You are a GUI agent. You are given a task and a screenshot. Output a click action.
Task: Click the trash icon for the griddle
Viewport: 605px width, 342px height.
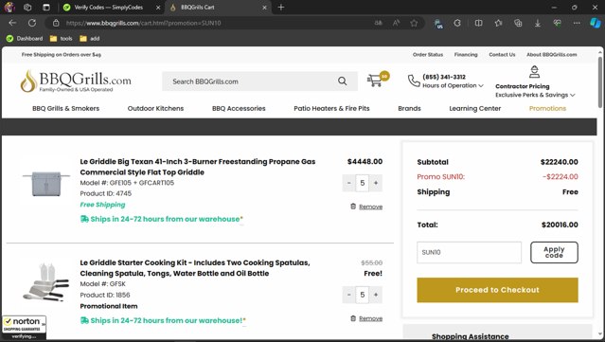tap(353, 207)
